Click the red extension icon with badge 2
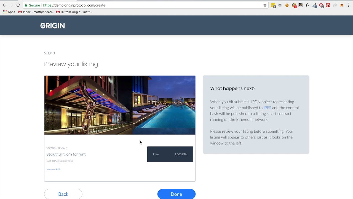This screenshot has height=199, width=353. [322, 5]
